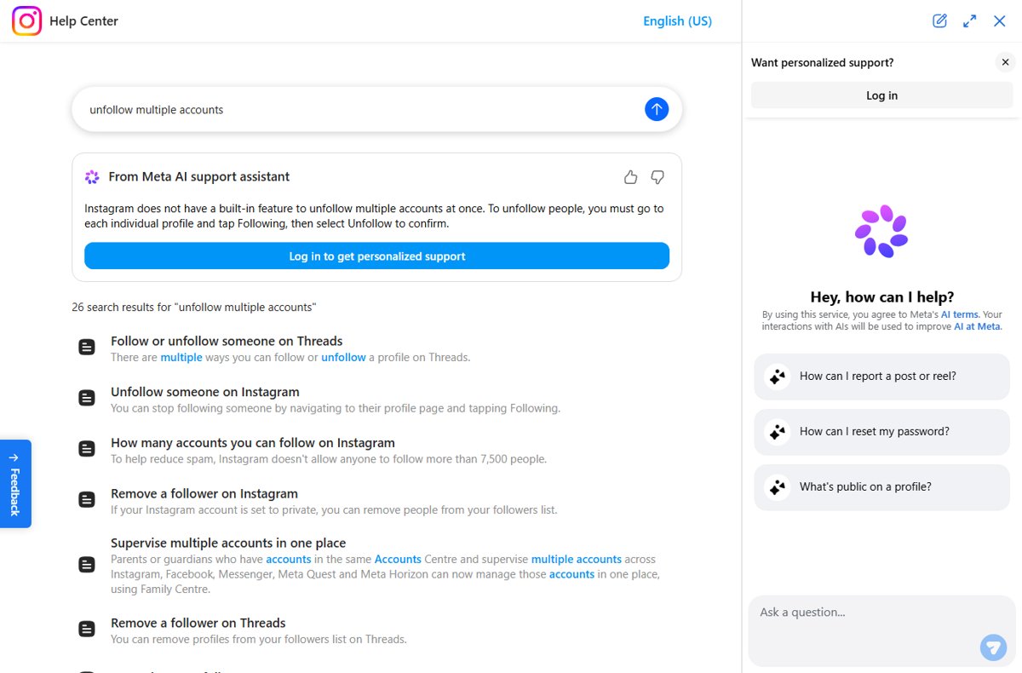1022x673 pixels.
Task: Click article icon beside How many accounts
Action: coord(87,449)
